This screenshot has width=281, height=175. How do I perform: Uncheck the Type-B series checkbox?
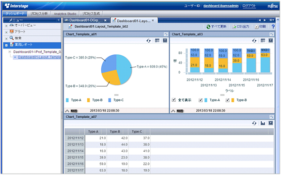click(x=228, y=100)
